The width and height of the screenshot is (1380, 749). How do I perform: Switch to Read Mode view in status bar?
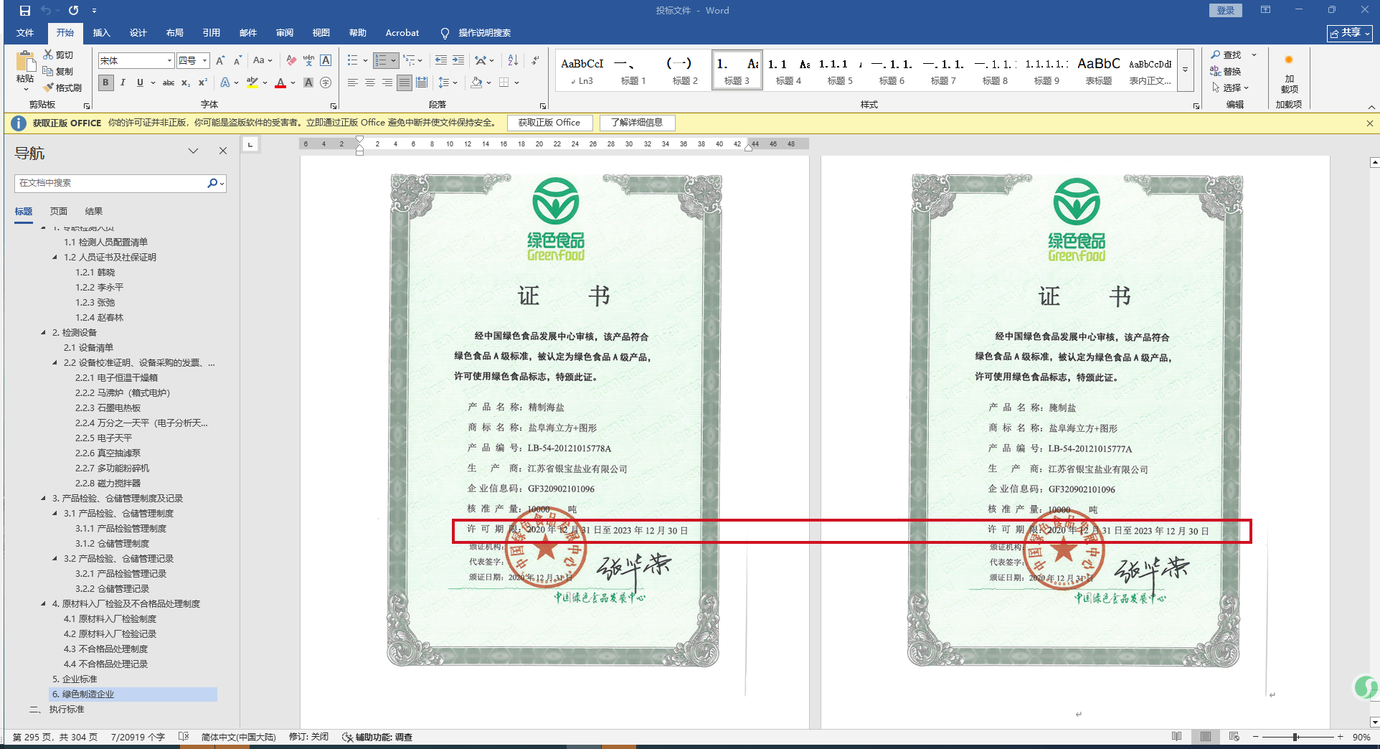pos(1176,737)
